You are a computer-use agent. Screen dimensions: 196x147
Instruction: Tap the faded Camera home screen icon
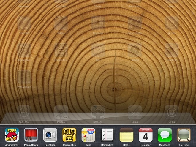click(135, 50)
